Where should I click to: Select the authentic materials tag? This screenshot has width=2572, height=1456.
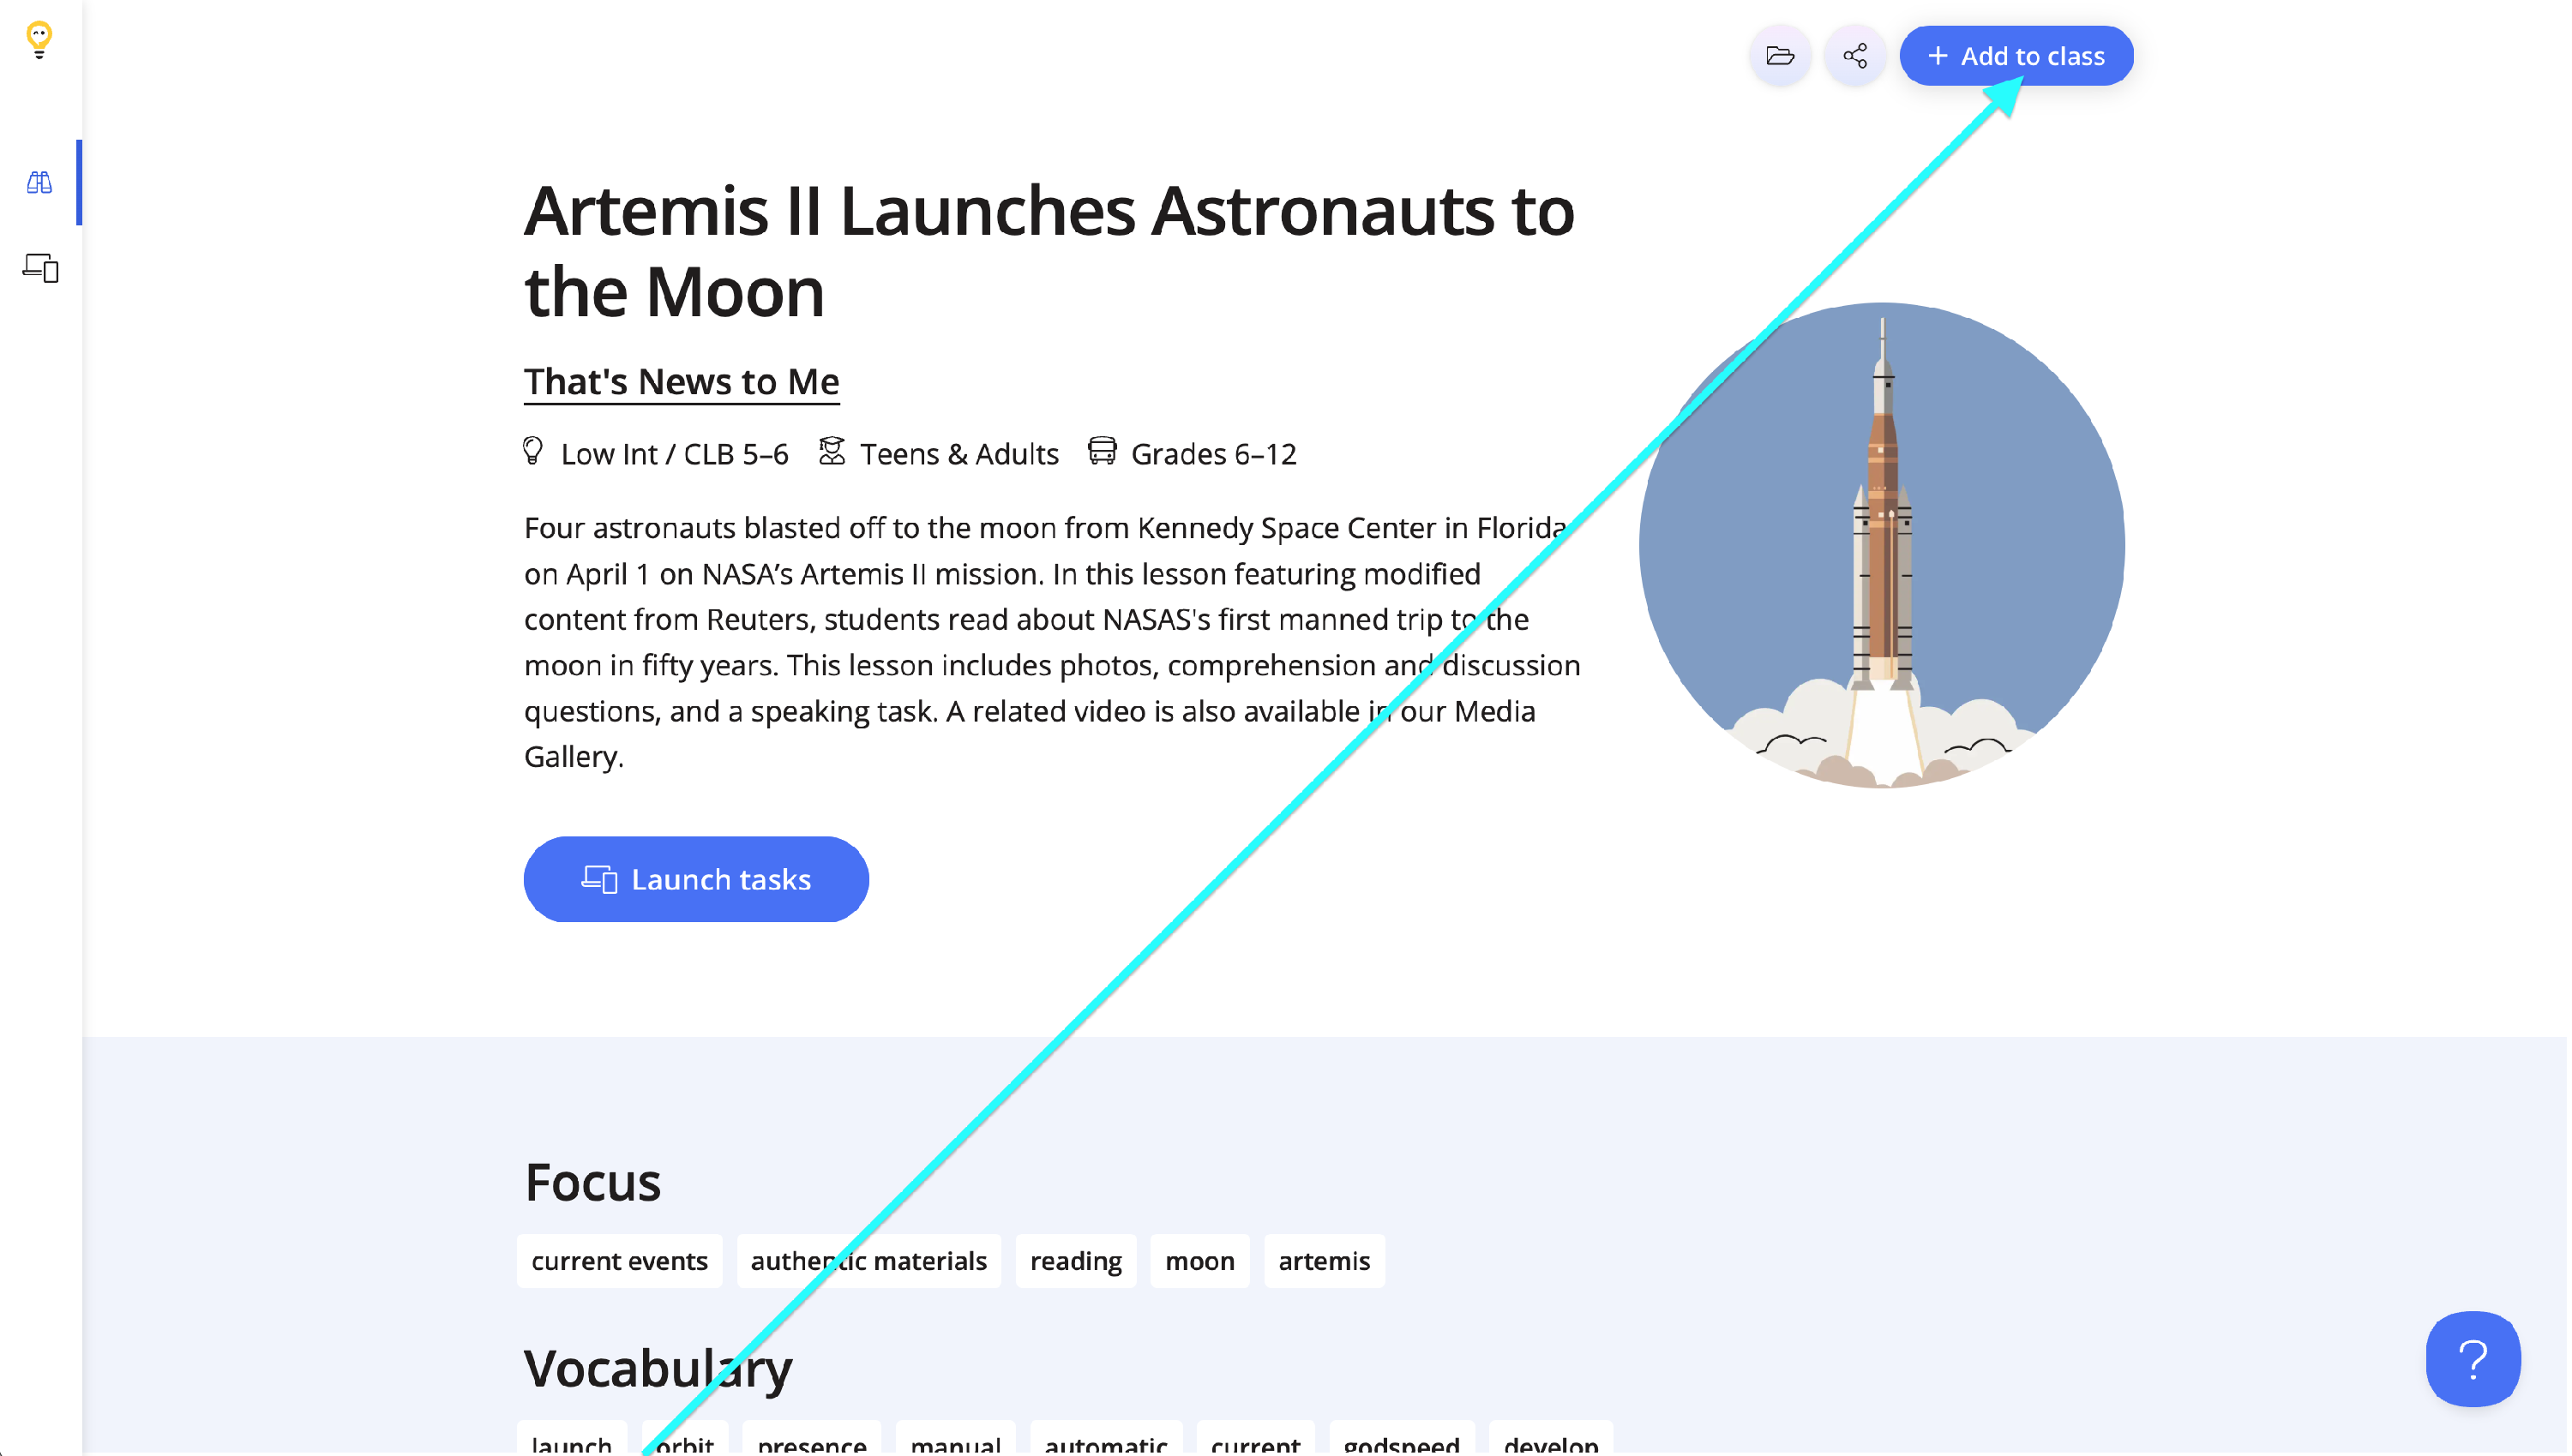click(x=868, y=1260)
